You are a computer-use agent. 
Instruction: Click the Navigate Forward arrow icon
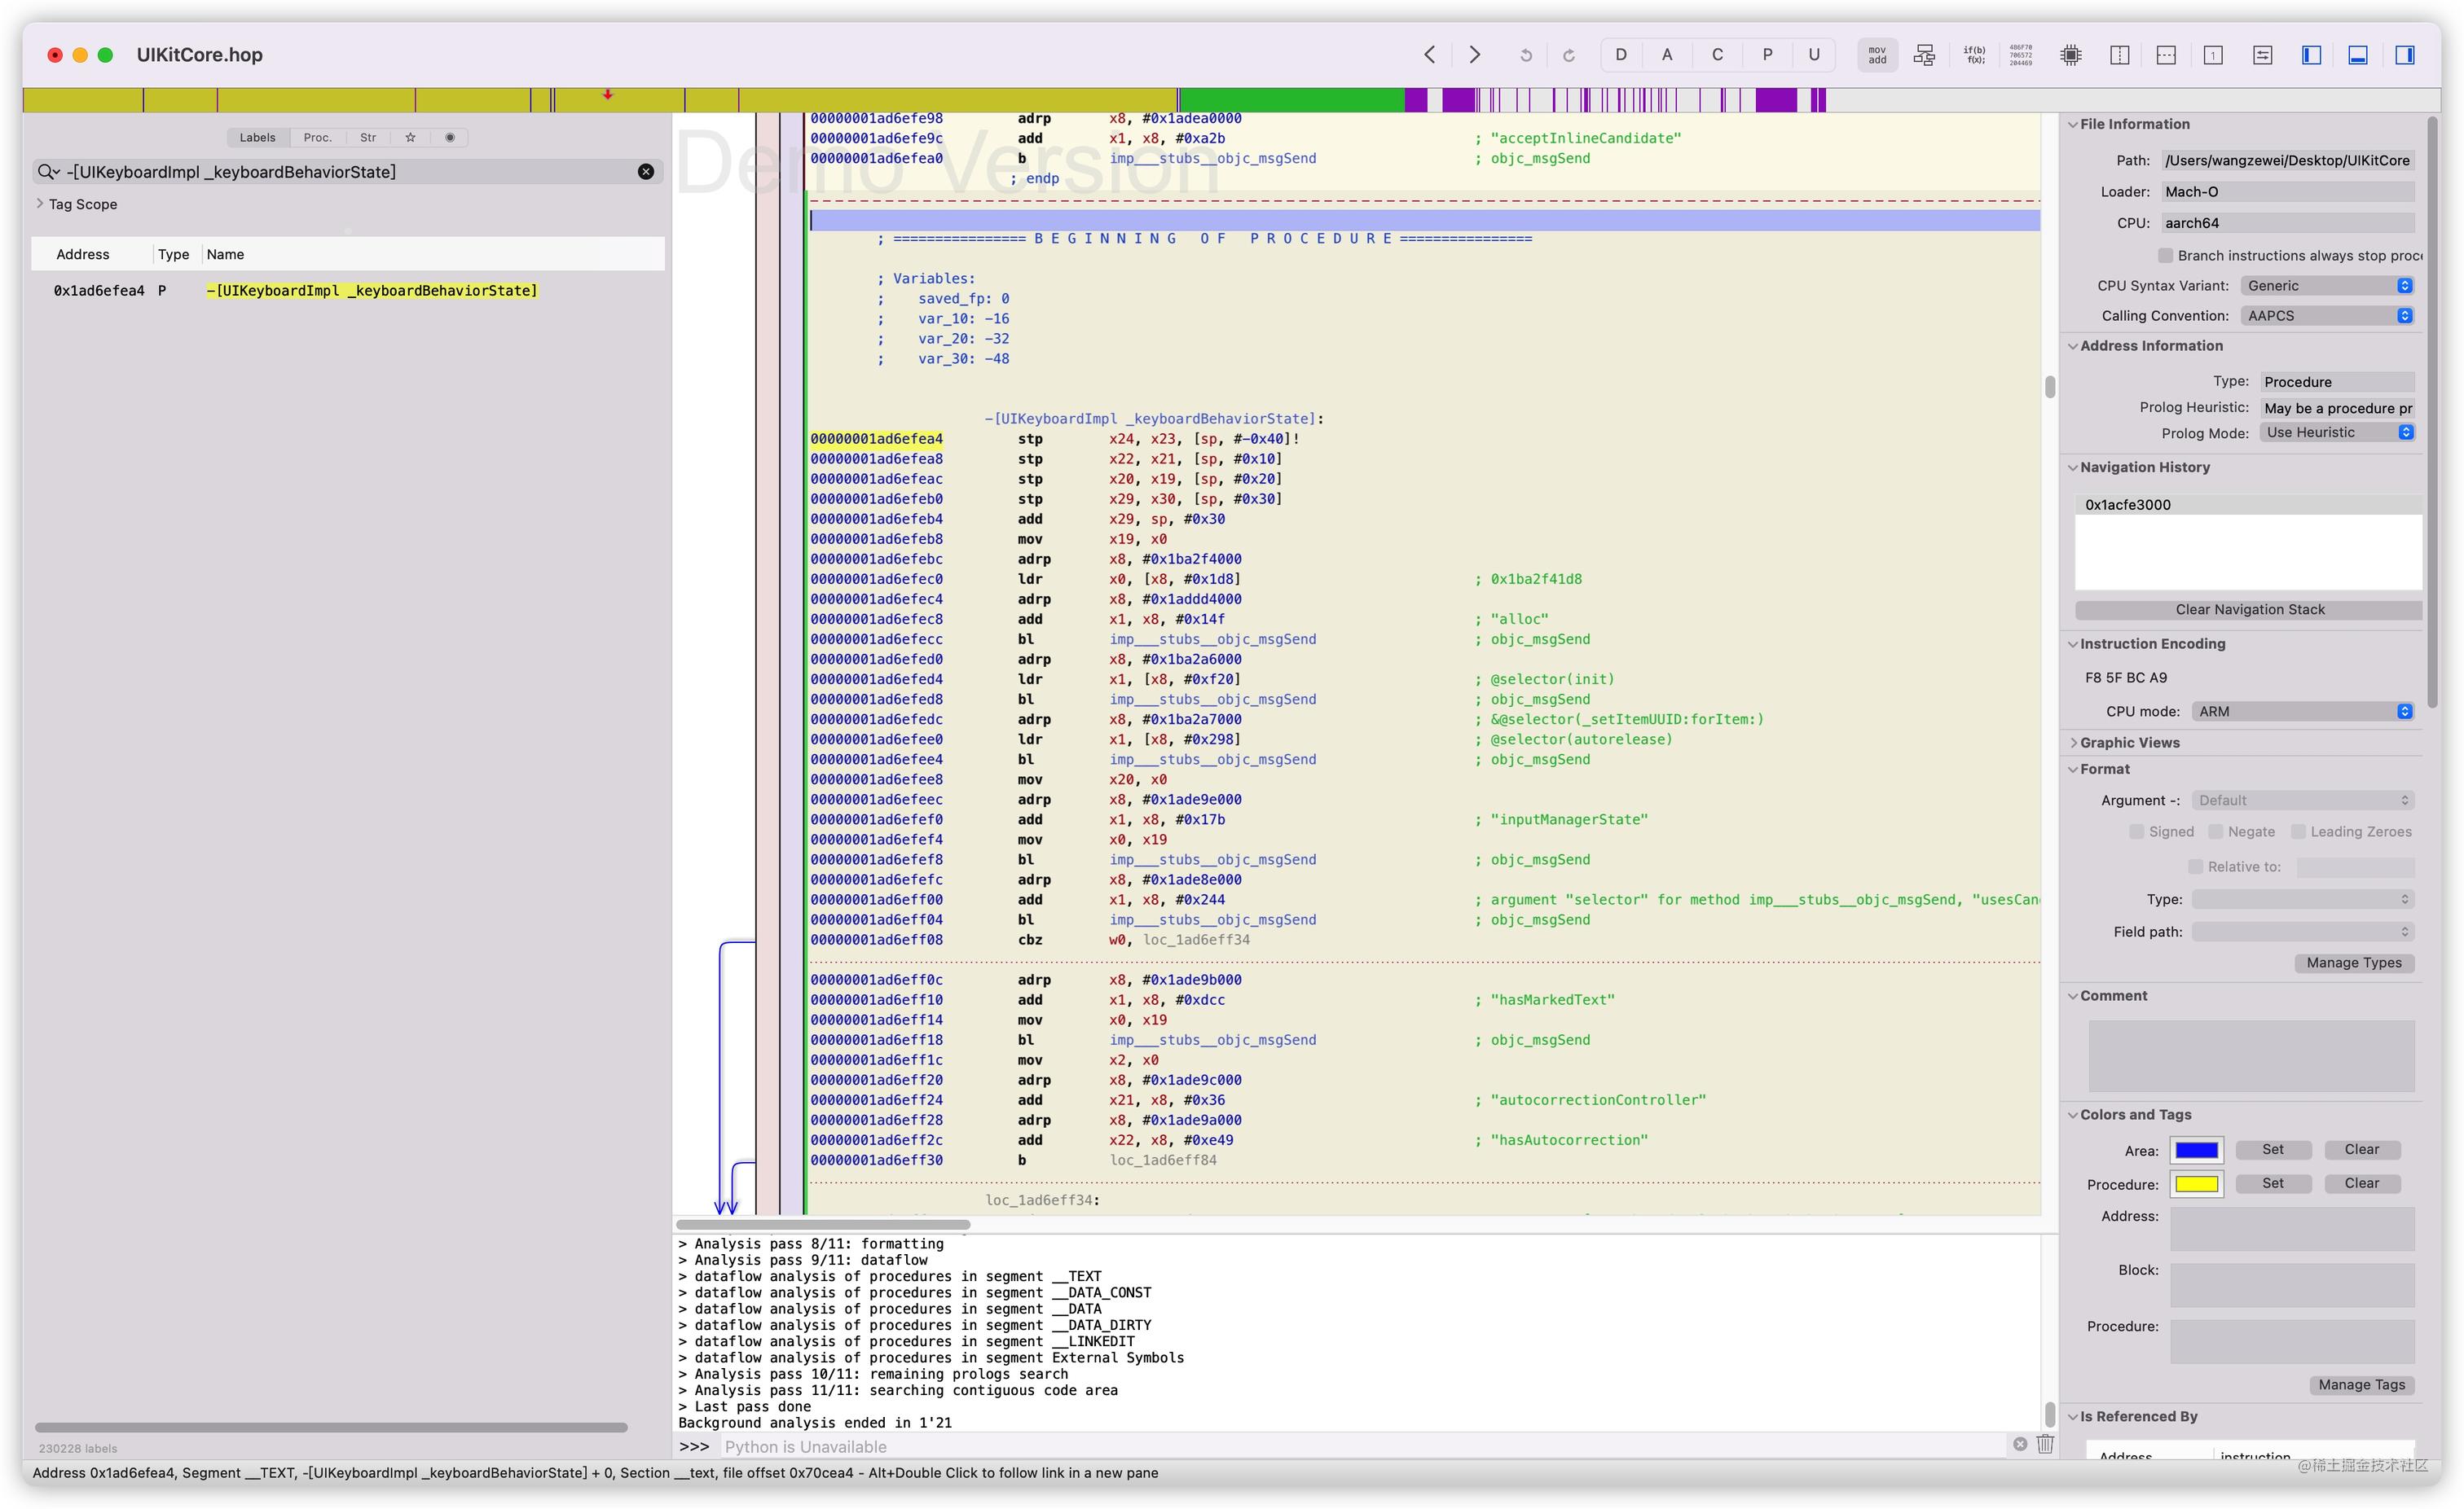tap(1476, 55)
